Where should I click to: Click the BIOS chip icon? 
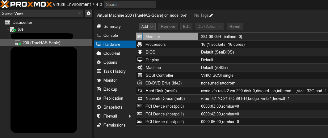[140, 52]
